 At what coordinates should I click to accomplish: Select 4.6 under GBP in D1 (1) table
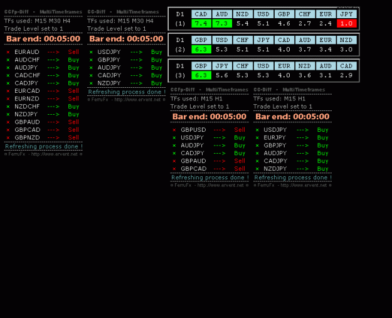[x=284, y=23]
